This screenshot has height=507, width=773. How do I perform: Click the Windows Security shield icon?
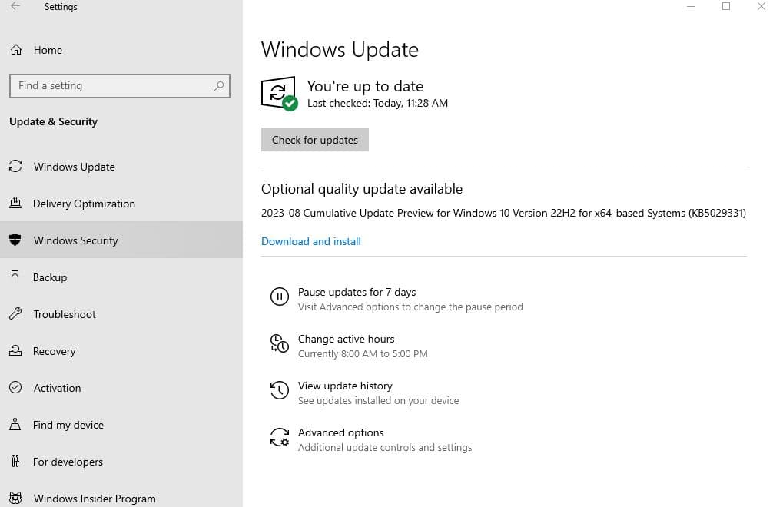click(15, 240)
